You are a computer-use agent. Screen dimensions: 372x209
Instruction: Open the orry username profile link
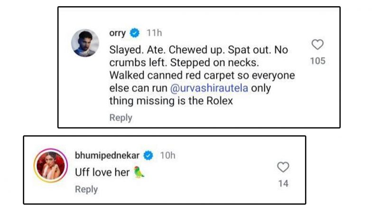tap(118, 33)
